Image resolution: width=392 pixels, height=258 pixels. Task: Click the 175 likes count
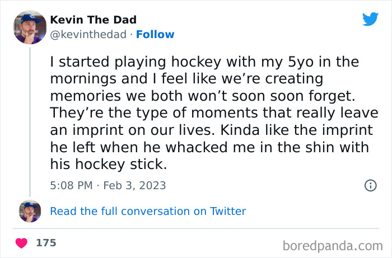[x=46, y=243]
